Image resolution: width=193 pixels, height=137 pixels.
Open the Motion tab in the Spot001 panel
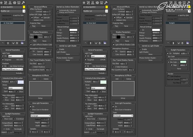[x=15, y=3]
